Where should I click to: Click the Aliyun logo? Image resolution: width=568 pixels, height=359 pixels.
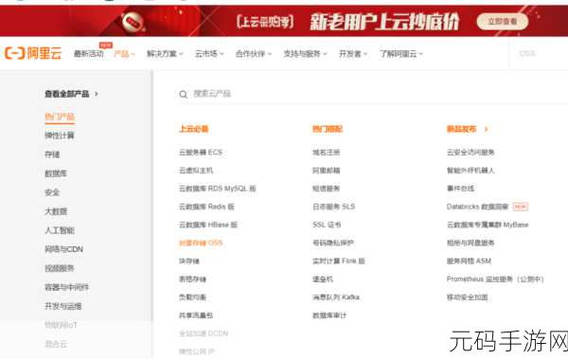click(x=33, y=53)
